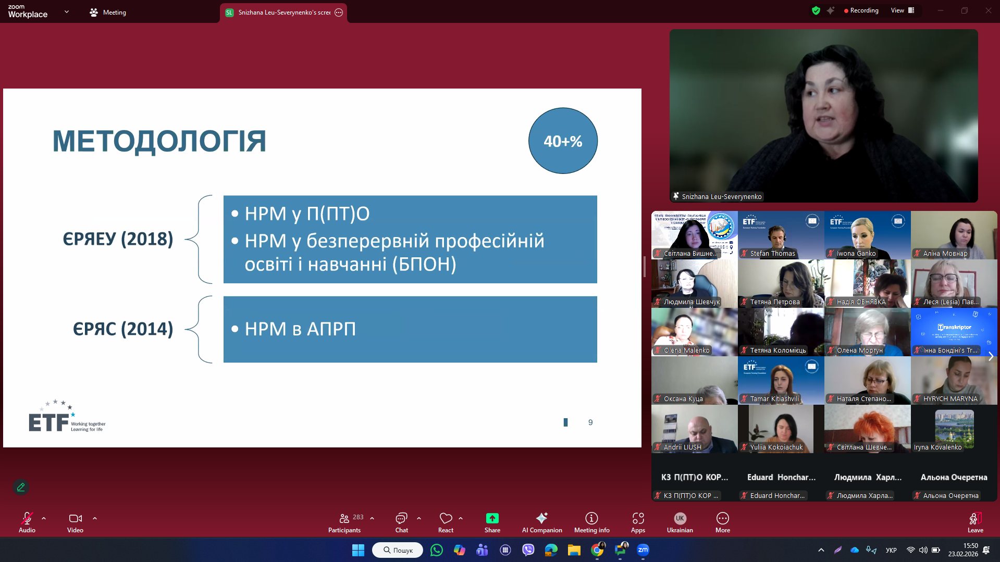Image resolution: width=1000 pixels, height=562 pixels.
Task: Go to next page of participant gallery
Action: click(x=991, y=356)
